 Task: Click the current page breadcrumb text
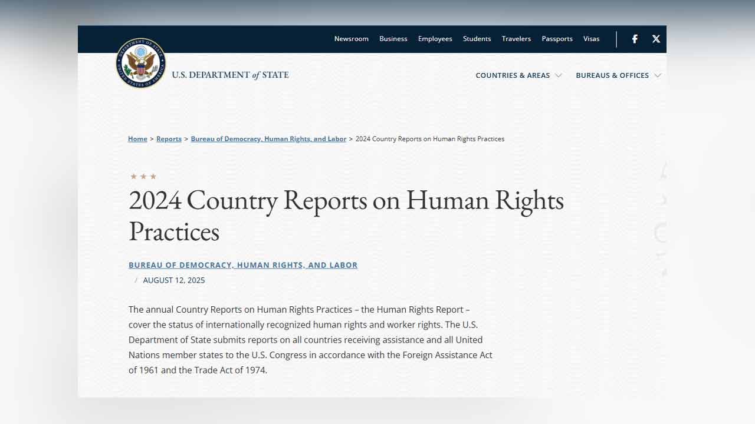coord(429,139)
